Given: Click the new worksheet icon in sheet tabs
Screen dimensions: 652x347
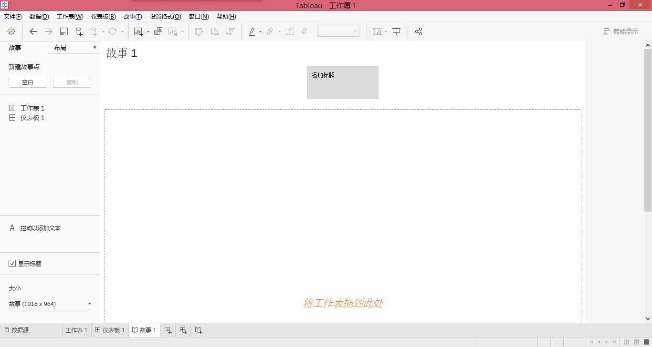Looking at the screenshot, I should pos(168,330).
